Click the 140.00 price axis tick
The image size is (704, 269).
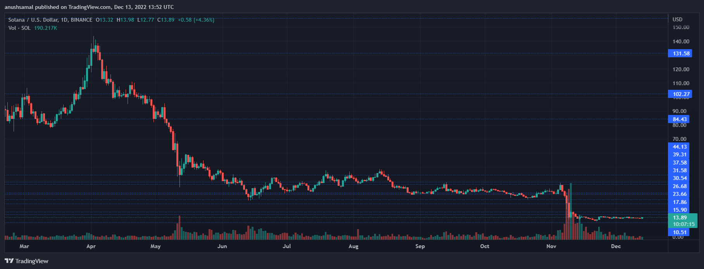click(681, 41)
